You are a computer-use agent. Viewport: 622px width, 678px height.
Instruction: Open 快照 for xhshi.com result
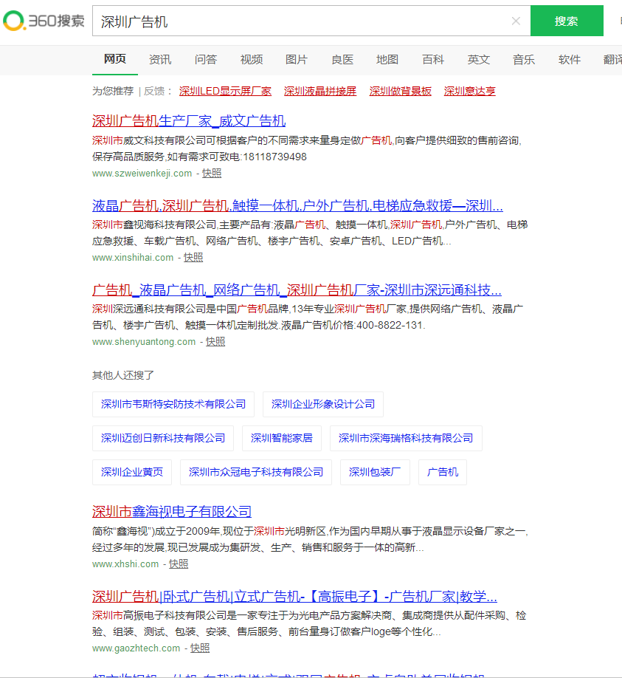tap(179, 564)
